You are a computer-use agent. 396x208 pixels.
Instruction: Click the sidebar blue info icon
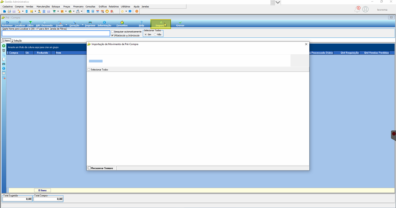point(4,68)
